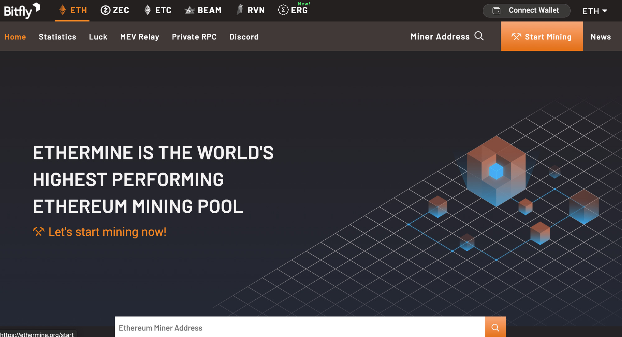Go to the Home page
The width and height of the screenshot is (622, 337).
pyautogui.click(x=15, y=37)
